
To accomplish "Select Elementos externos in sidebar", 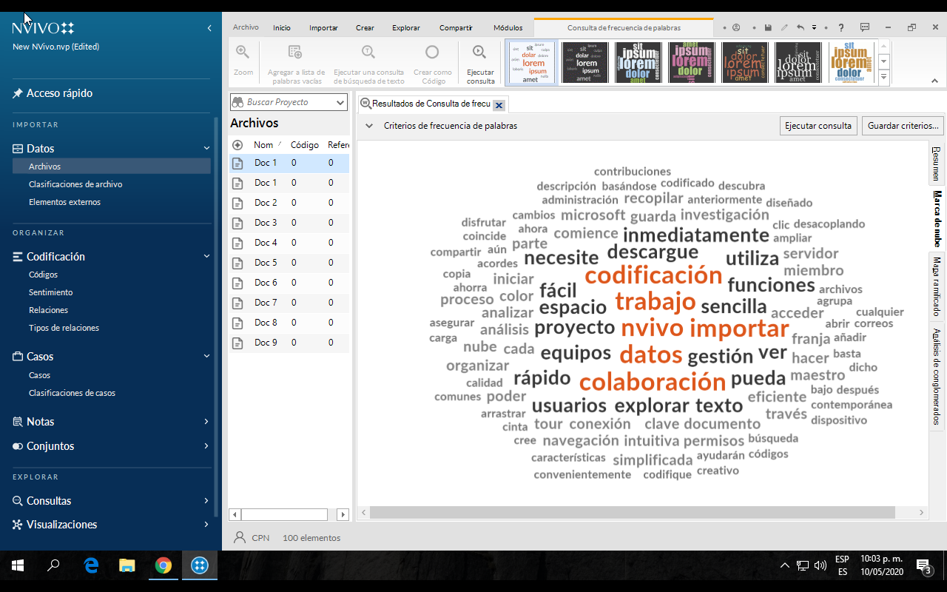I will pos(64,202).
